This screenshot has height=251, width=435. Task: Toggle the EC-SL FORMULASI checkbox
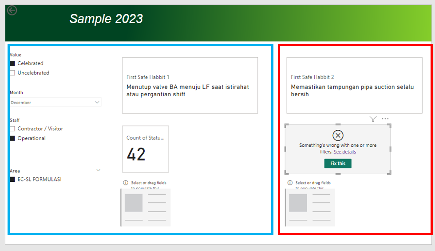click(x=12, y=180)
